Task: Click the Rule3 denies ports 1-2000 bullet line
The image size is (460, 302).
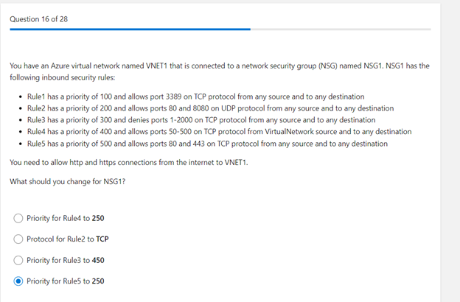Action: coord(201,120)
